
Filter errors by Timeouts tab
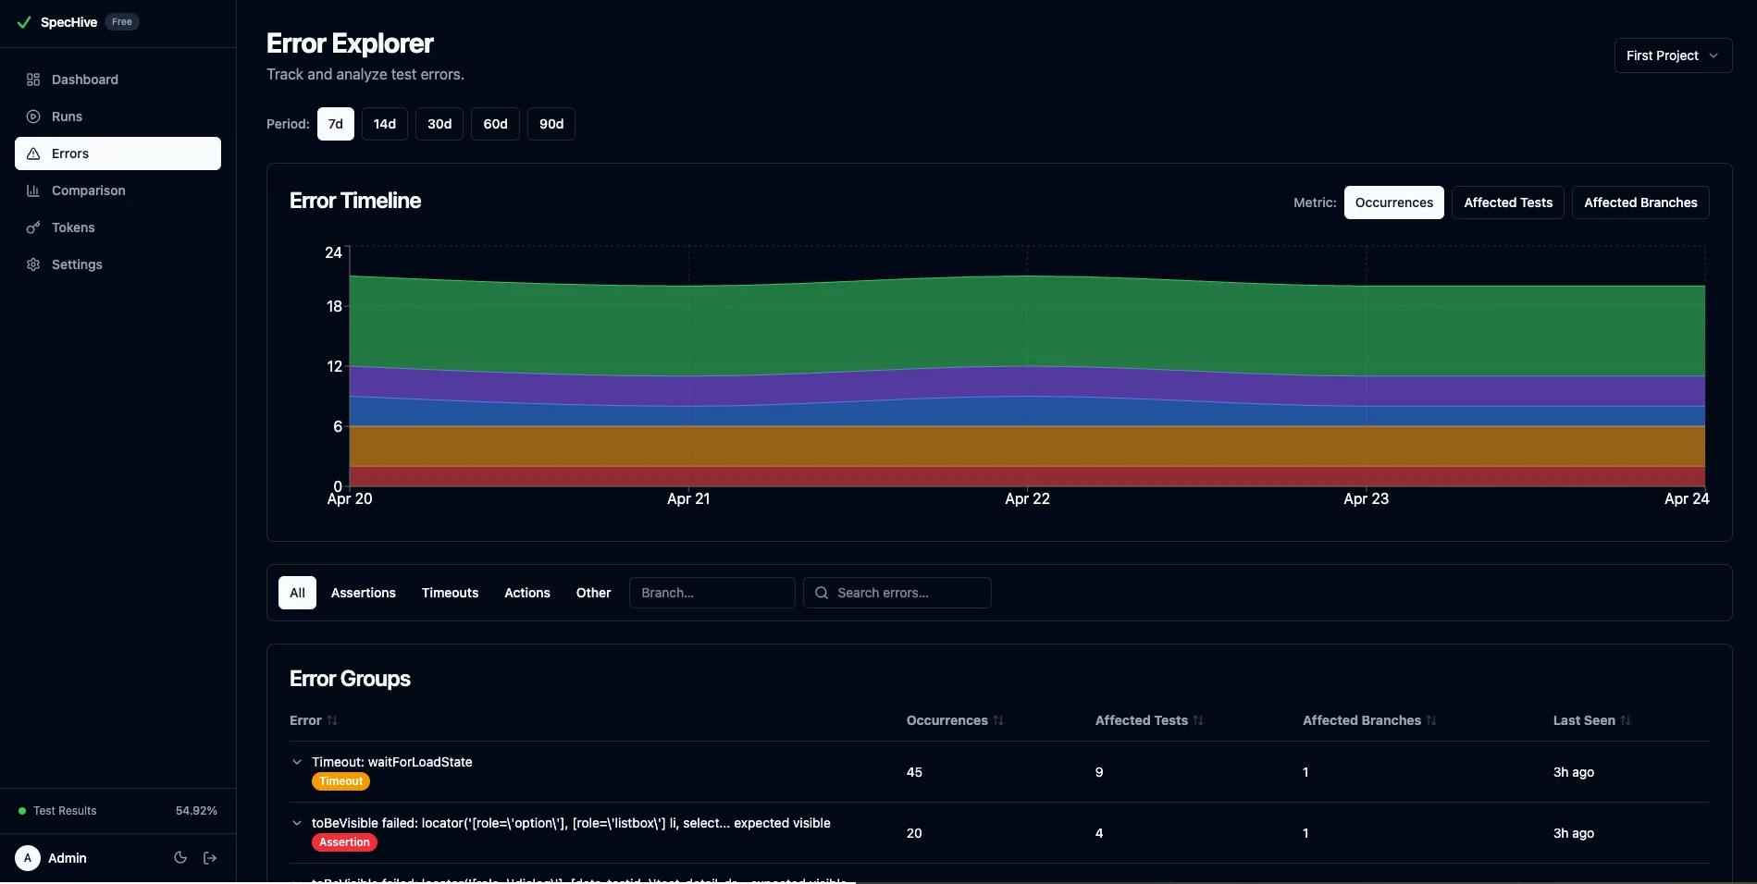[450, 593]
